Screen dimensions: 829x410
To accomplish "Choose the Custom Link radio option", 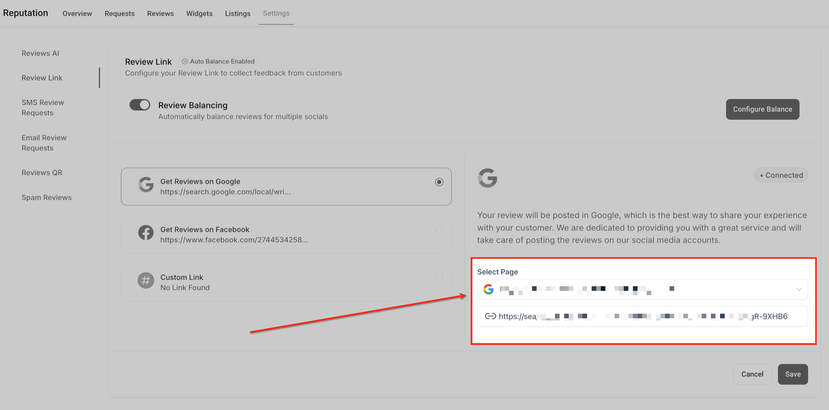I will tap(439, 278).
